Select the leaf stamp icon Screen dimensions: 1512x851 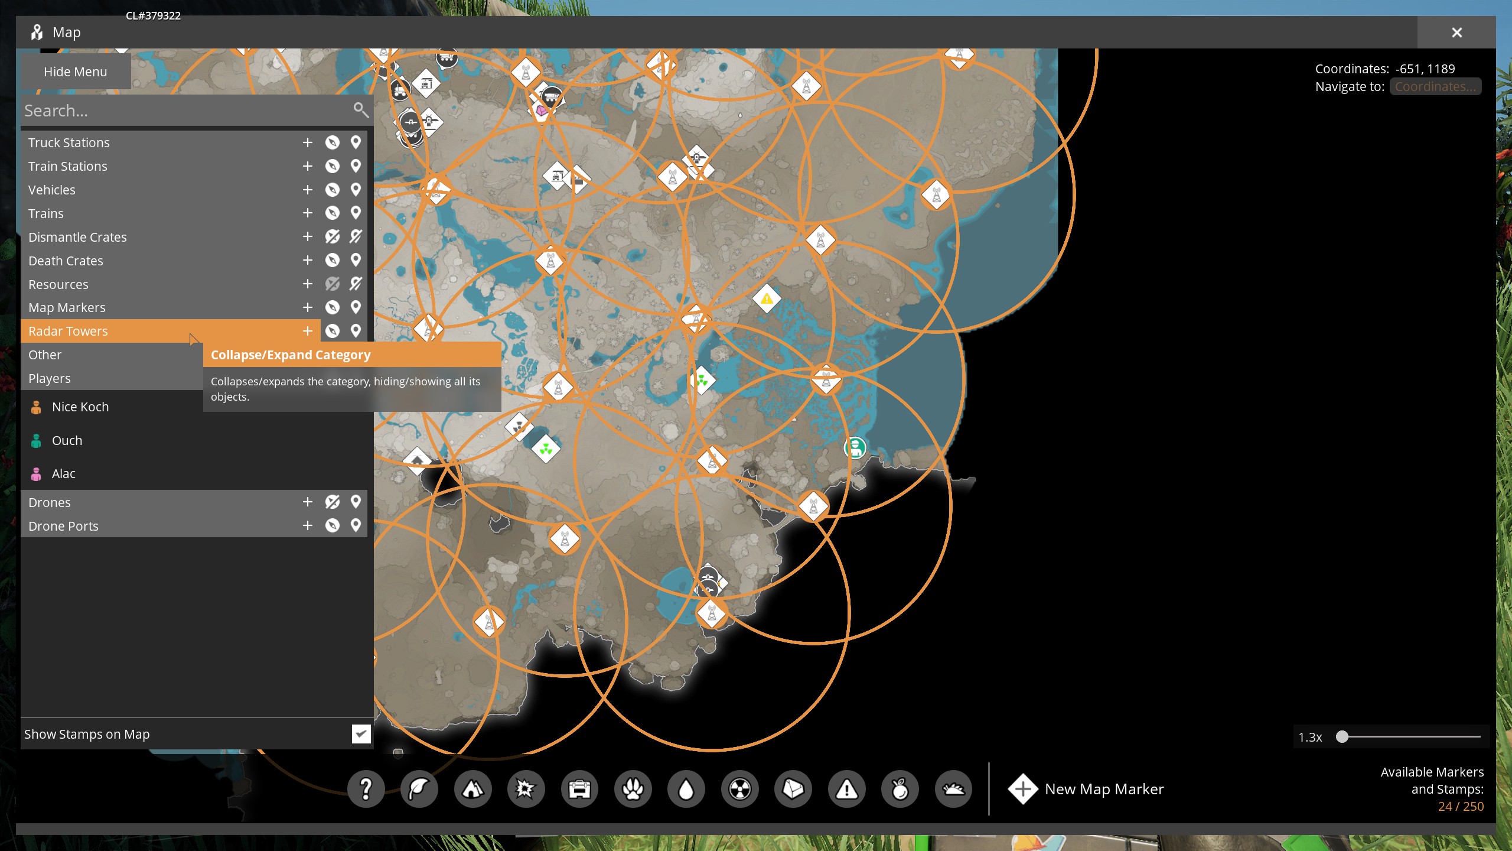point(419,789)
